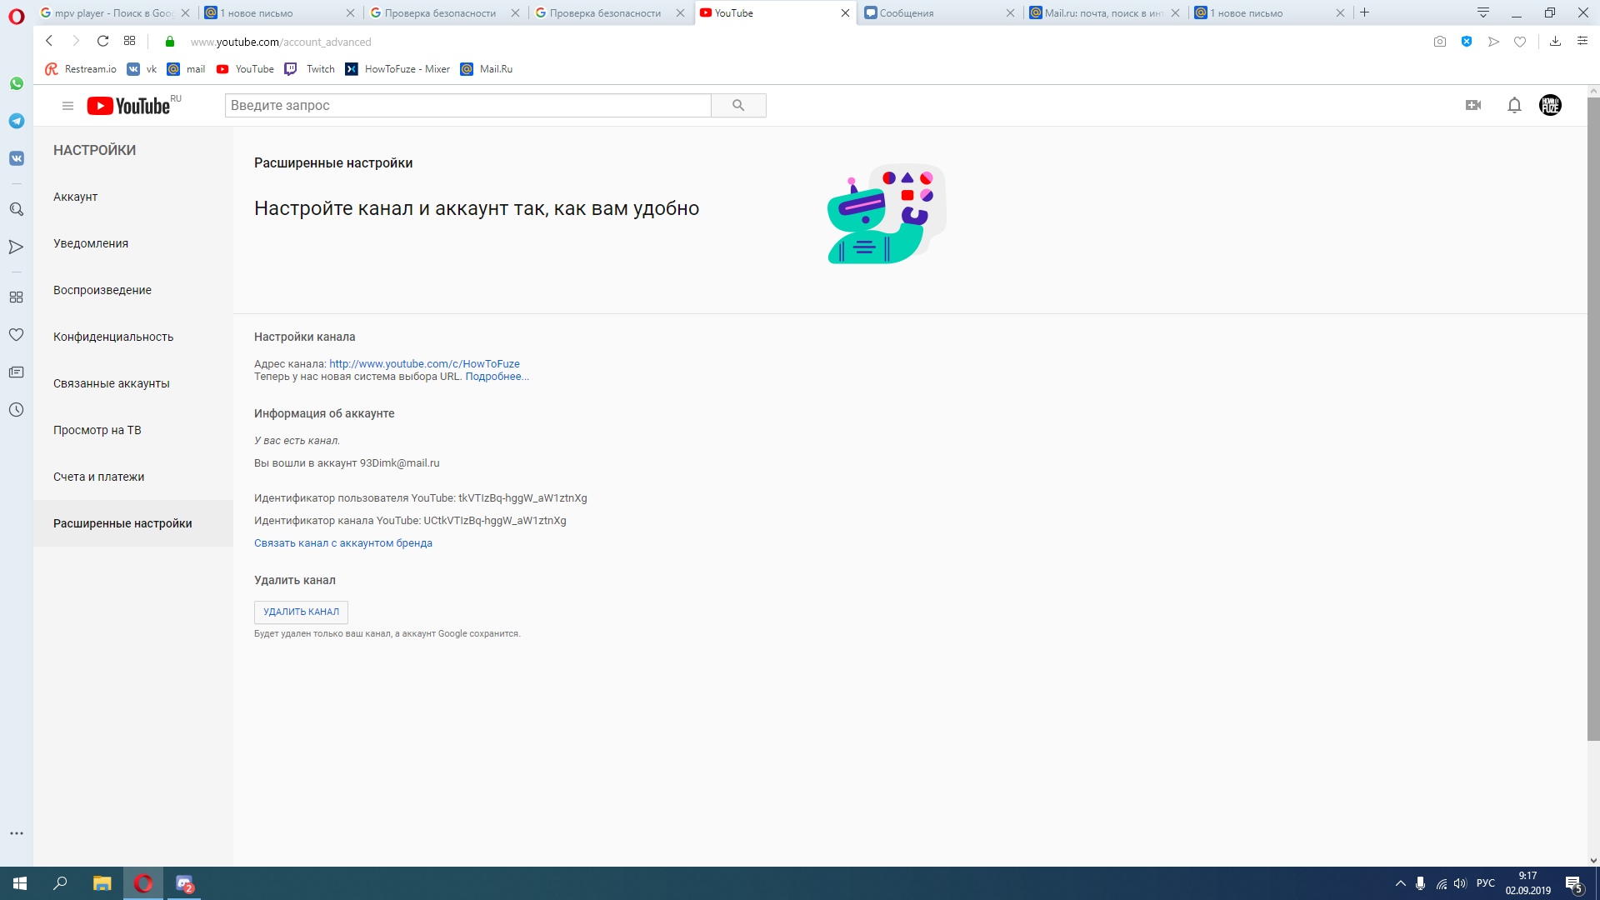Image resolution: width=1600 pixels, height=900 pixels.
Task: Click the search input field
Action: click(468, 104)
